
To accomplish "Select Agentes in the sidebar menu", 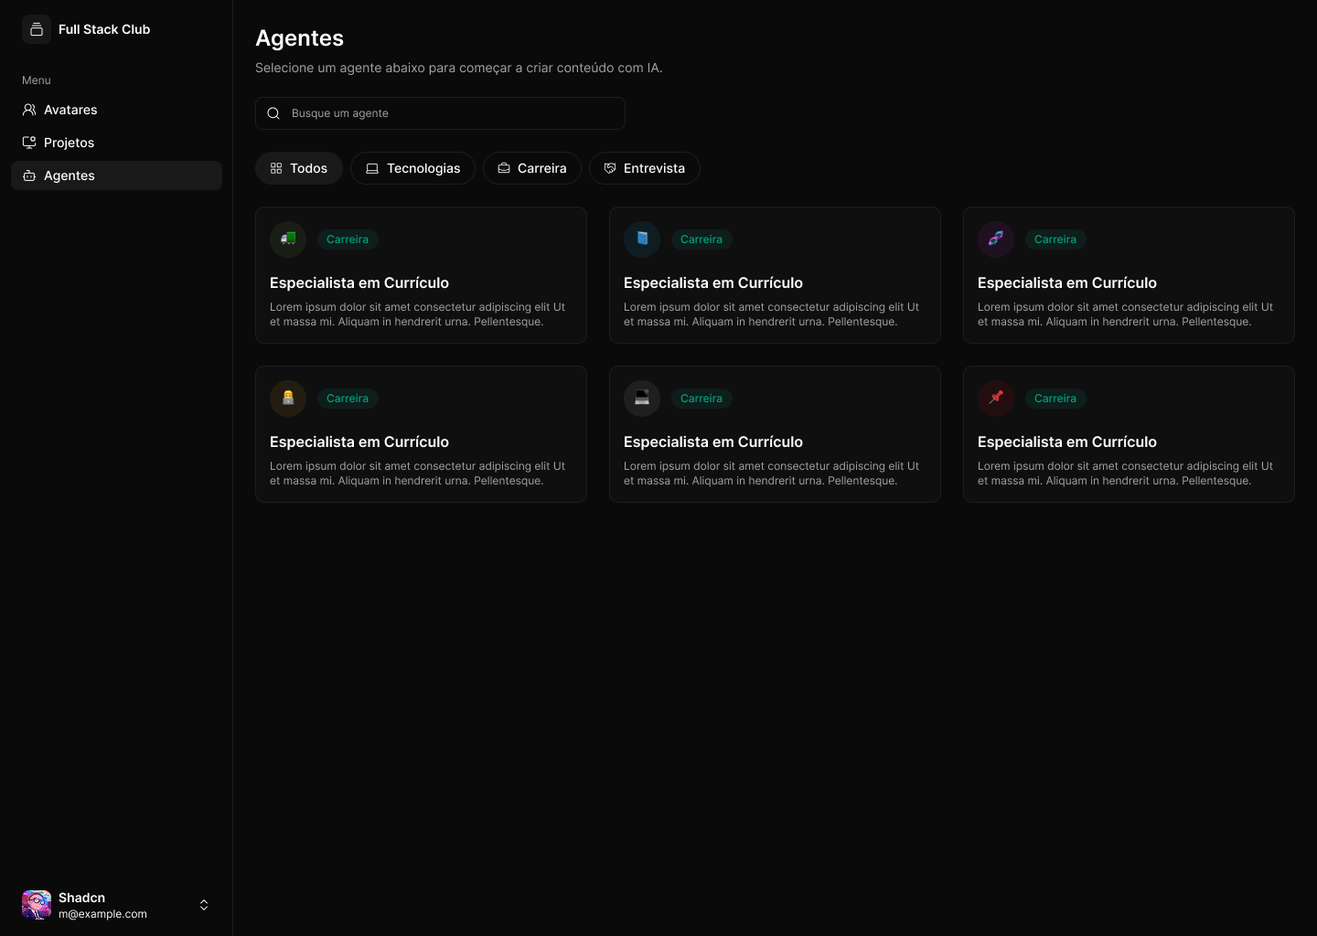I will (70, 175).
